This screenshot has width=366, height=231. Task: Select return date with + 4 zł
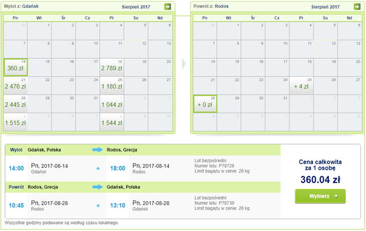click(x=301, y=86)
